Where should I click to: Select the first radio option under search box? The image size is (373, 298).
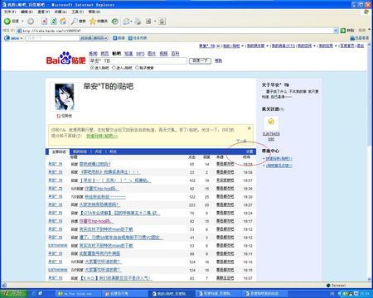click(92, 68)
